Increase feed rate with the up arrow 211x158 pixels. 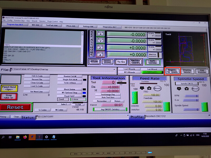point(149,88)
